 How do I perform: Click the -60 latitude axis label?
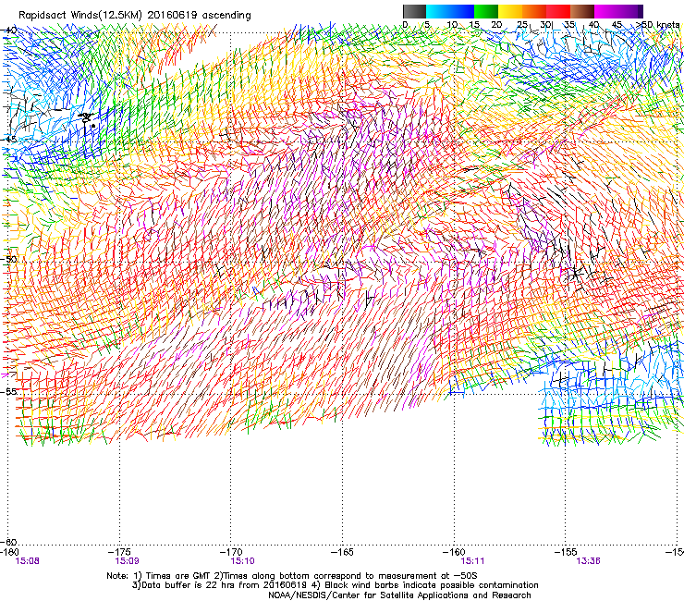tap(9, 542)
